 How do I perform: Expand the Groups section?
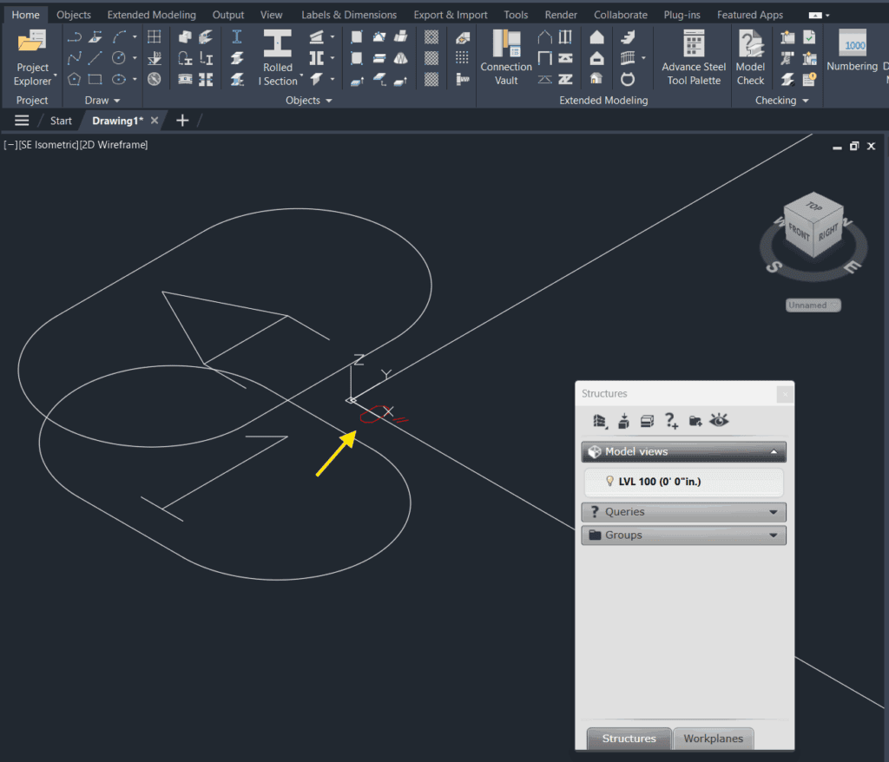pos(683,535)
